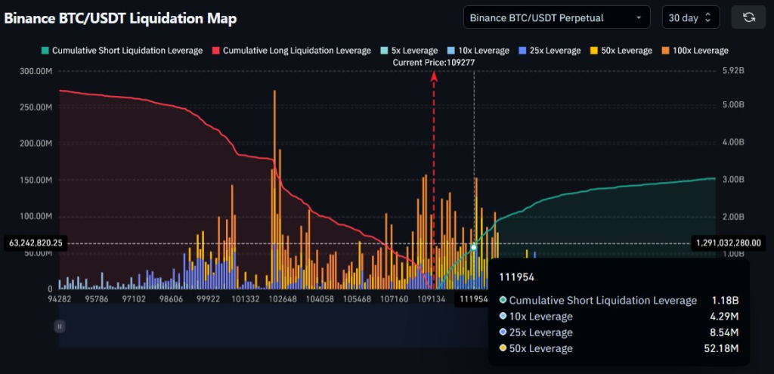The image size is (774, 374).
Task: Click the red current price arrow marker
Action: [434, 76]
